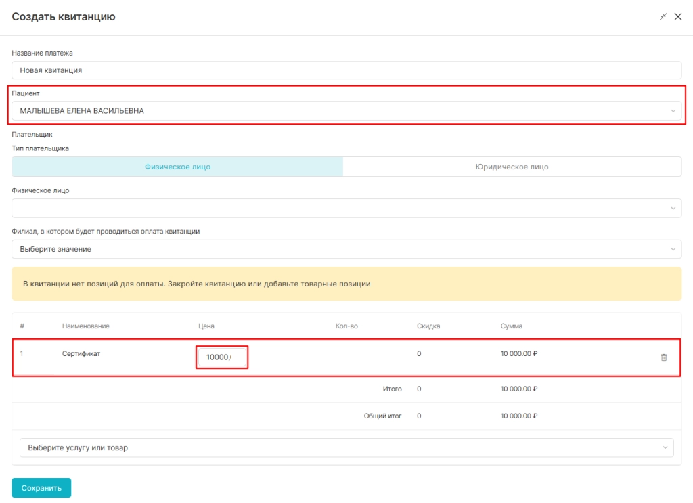The image size is (693, 503).
Task: Delete the Сертификат row with trash icon
Action: [x=663, y=357]
